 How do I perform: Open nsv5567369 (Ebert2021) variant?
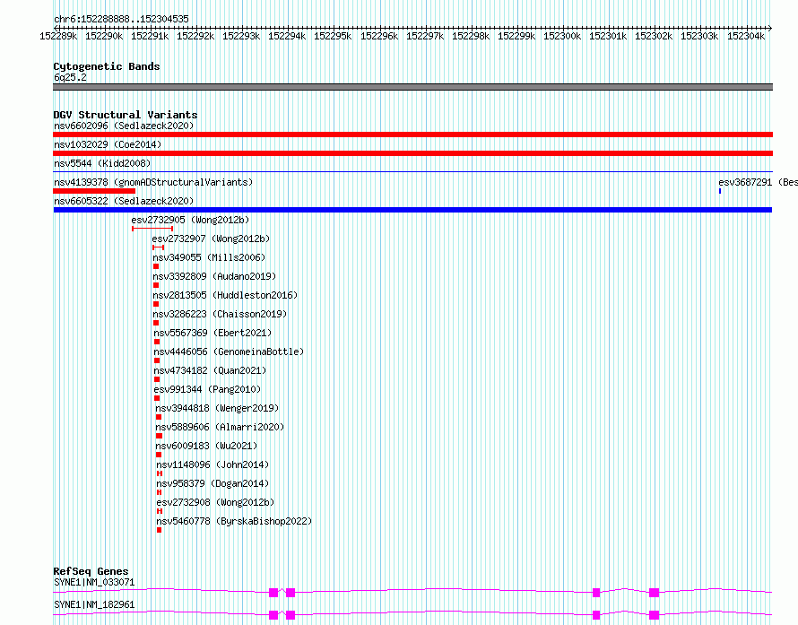click(213, 333)
